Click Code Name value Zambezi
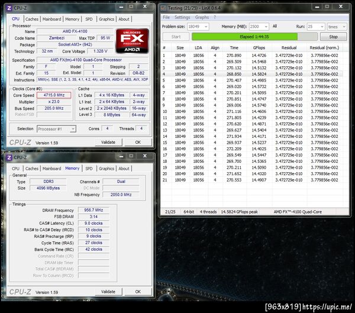The height and width of the screenshot is (313, 355). click(57, 38)
